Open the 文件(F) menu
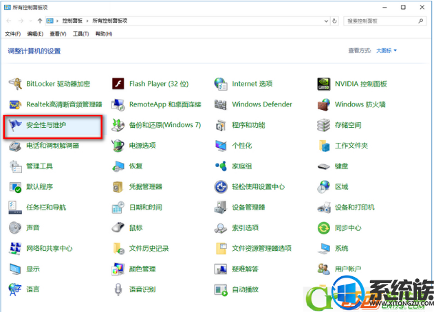 [x=13, y=34]
